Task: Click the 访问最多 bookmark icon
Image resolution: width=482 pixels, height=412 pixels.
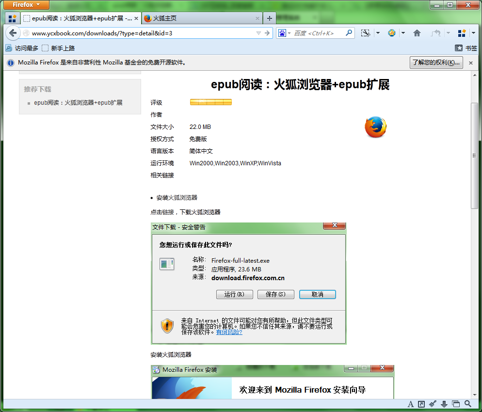Action: 9,48
